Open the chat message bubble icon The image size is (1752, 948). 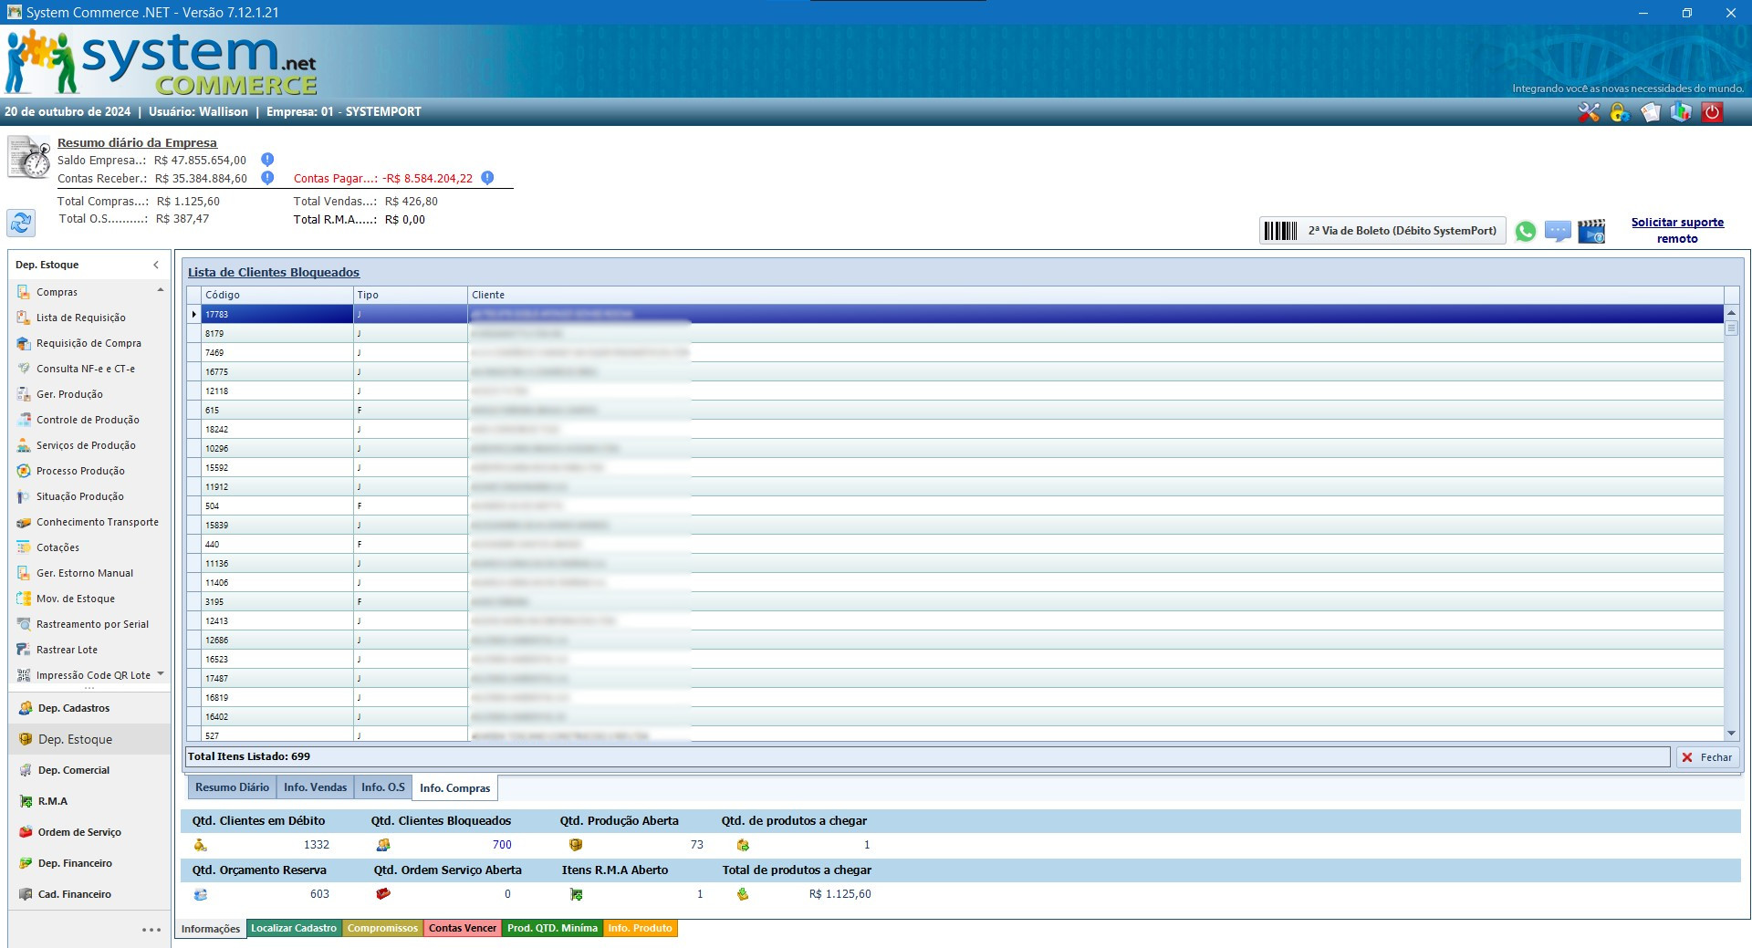[x=1558, y=231]
